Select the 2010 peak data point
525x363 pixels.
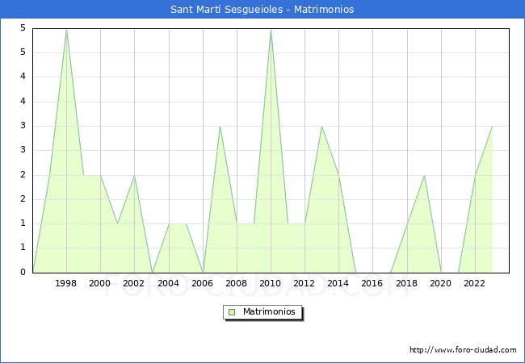click(271, 29)
